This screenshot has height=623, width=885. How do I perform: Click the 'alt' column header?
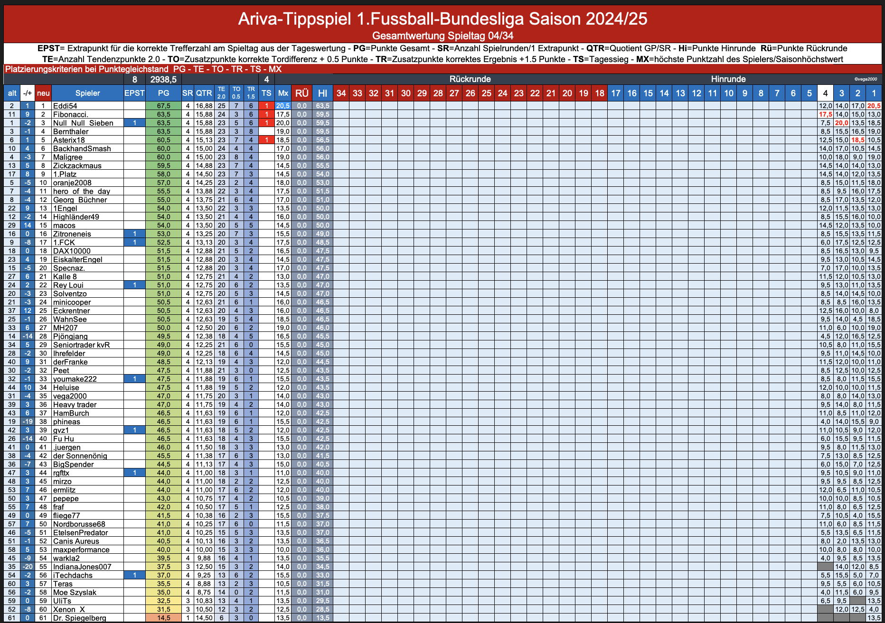pos(12,93)
